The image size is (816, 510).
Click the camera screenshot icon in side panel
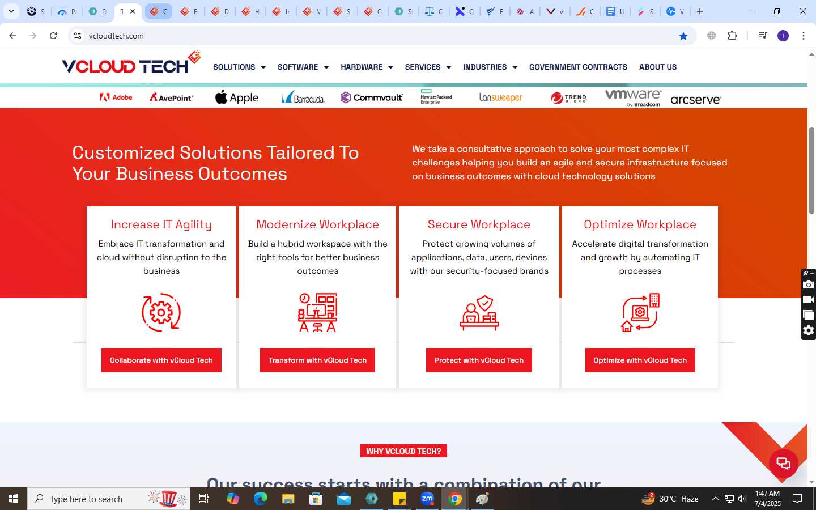point(809,284)
